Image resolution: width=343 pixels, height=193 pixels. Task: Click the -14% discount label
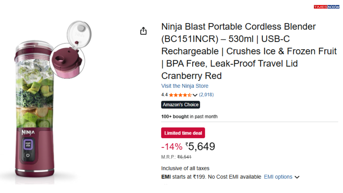pos(171,147)
